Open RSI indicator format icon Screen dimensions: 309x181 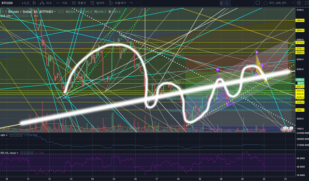[x=26, y=153]
